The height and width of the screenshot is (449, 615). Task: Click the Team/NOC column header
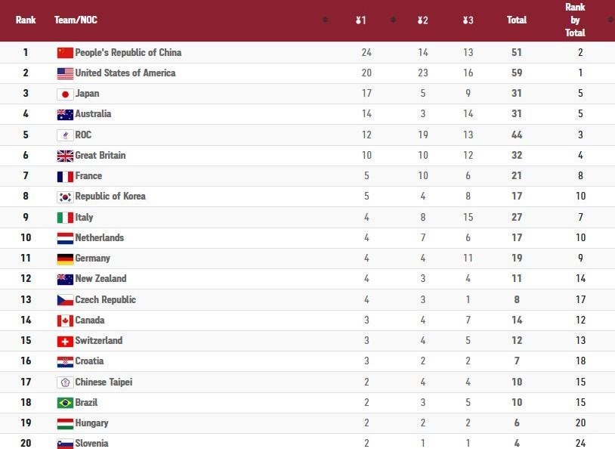76,20
